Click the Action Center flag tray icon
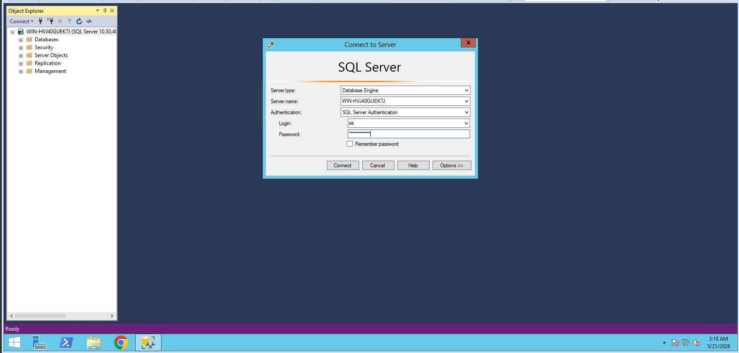Screen dimensions: 739x353 click(675, 342)
